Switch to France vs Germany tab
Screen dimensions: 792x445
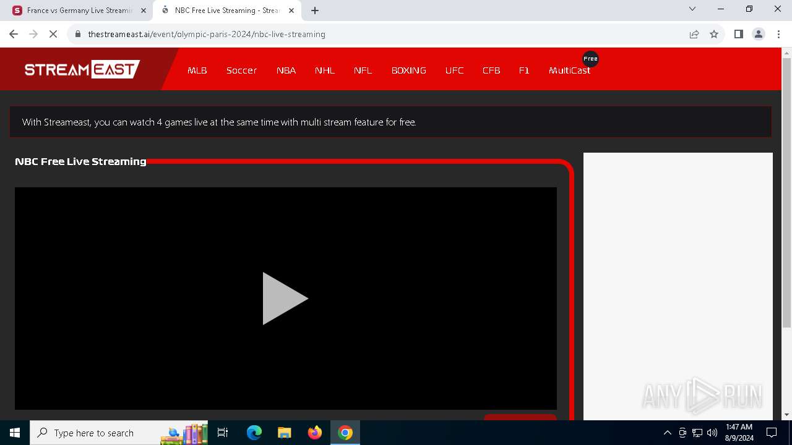tap(80, 11)
